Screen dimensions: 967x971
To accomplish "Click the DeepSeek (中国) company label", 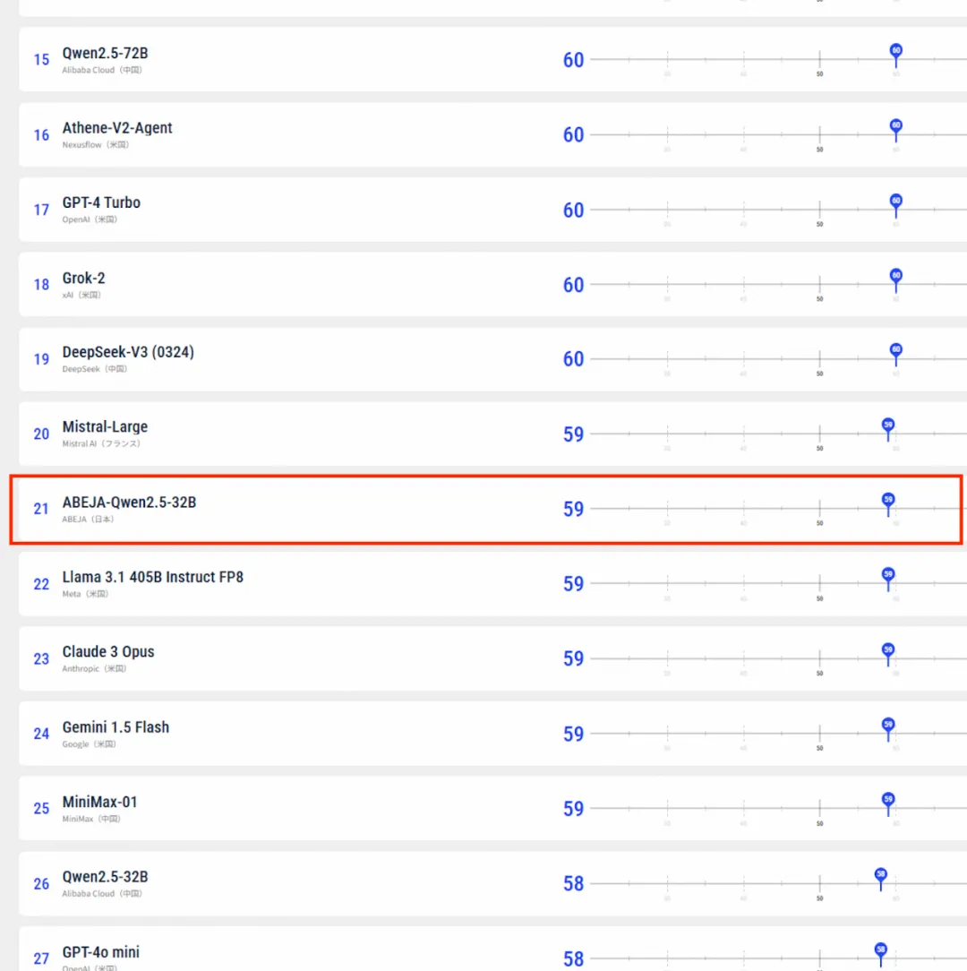I will click(95, 369).
